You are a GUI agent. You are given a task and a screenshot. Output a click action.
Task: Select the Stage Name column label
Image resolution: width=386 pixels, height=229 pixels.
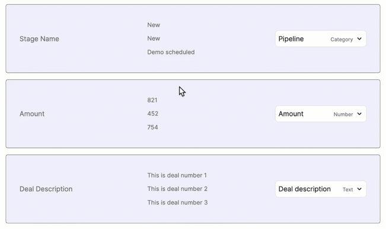pos(39,39)
